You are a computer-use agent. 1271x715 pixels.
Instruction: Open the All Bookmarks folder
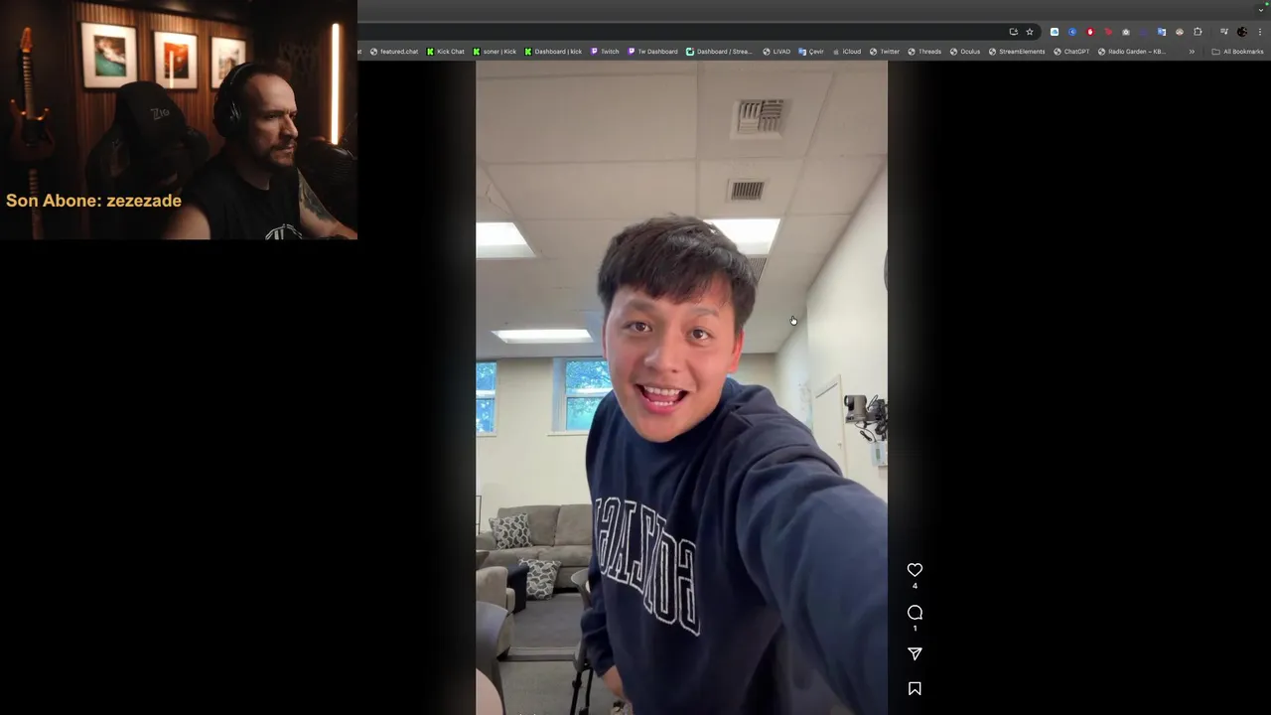coord(1237,52)
